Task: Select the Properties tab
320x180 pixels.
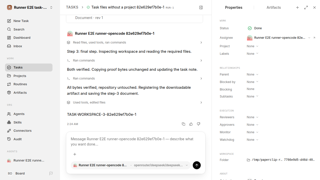Action: pyautogui.click(x=233, y=7)
